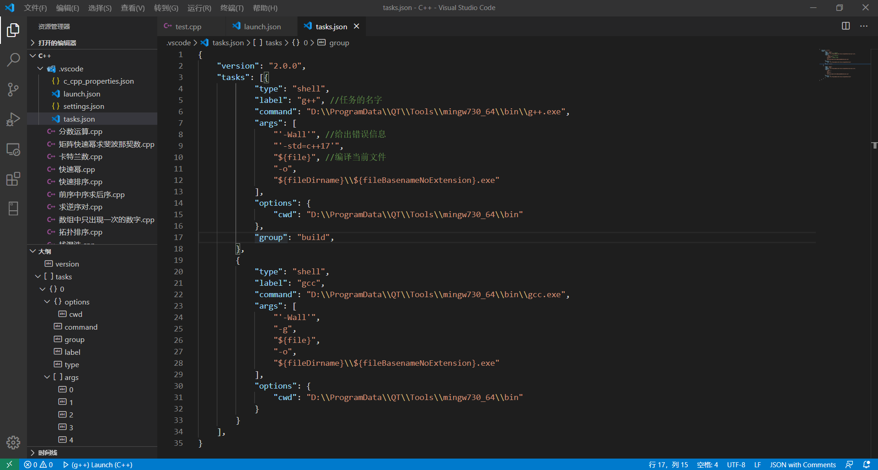The height and width of the screenshot is (470, 878).
Task: Open the editor more actions ellipsis
Action: click(864, 26)
